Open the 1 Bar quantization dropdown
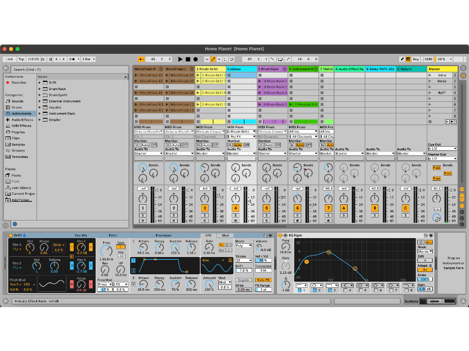Image resolution: width=469 pixels, height=351 pixels. [x=89, y=59]
